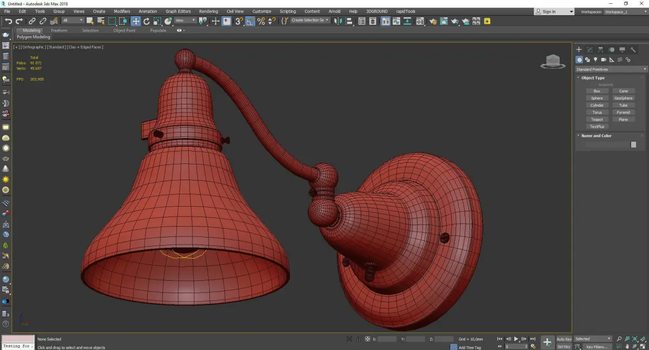Open the Workspaces dropdown list

coord(624,11)
